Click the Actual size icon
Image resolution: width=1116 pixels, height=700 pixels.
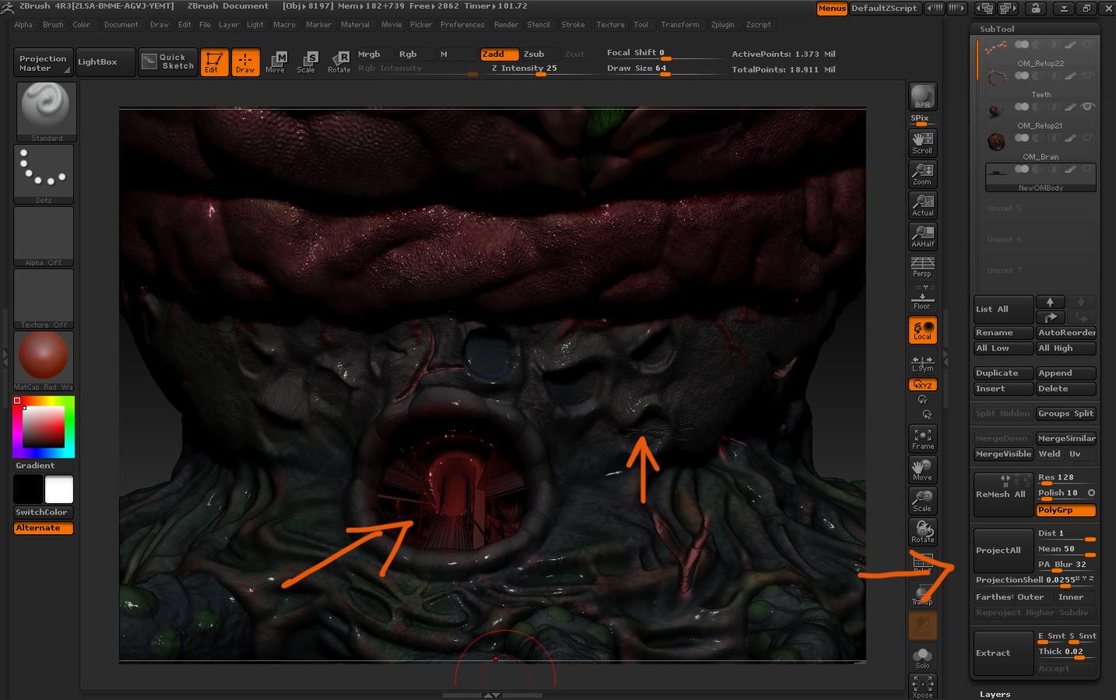click(x=922, y=204)
